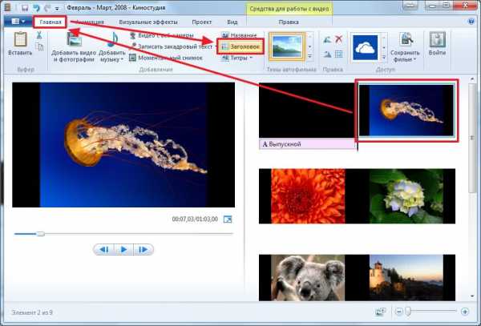Open the Титры credits dropdown
Image resolution: width=481 pixels, height=326 pixels.
pyautogui.click(x=236, y=58)
